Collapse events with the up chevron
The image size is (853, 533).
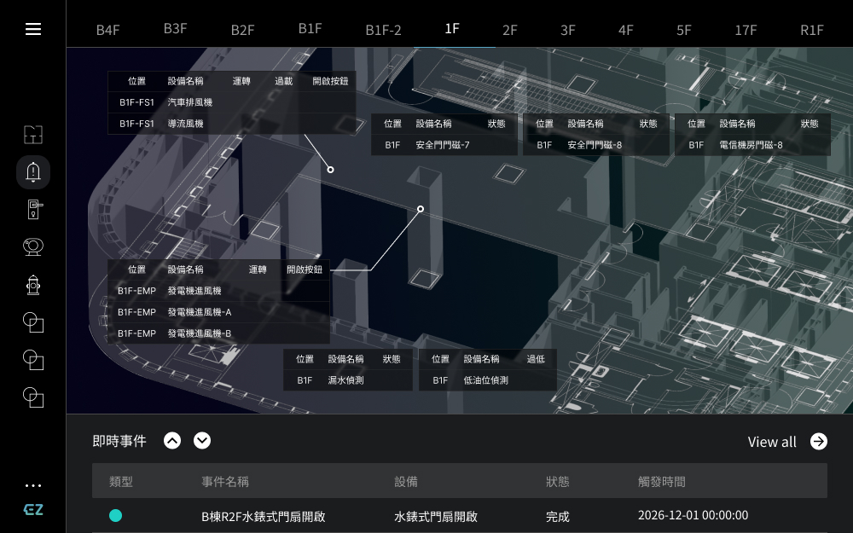(172, 441)
